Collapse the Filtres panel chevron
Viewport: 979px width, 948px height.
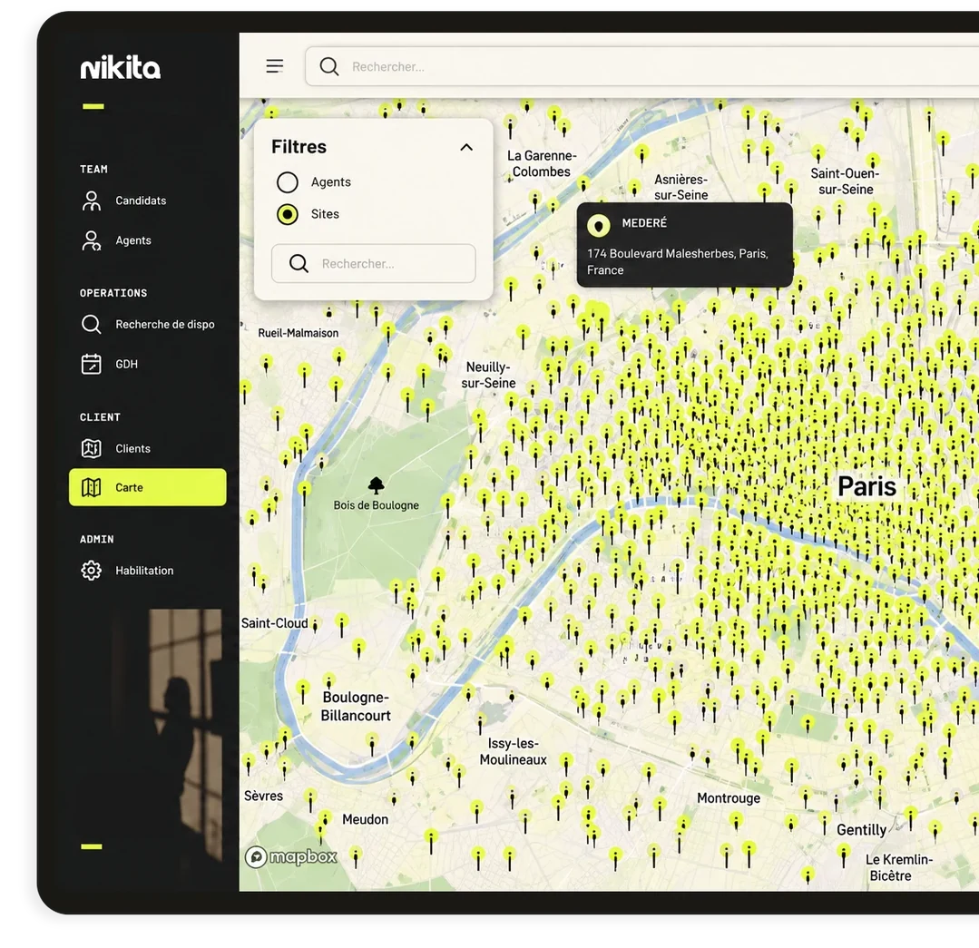pyautogui.click(x=466, y=147)
